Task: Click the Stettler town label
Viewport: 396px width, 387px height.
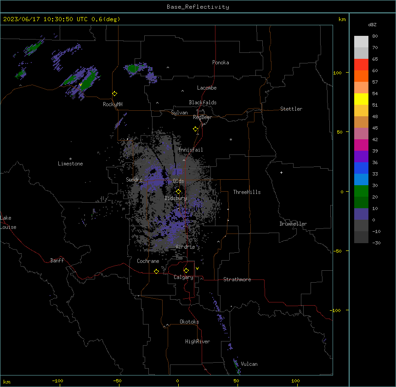Action: tap(291, 109)
